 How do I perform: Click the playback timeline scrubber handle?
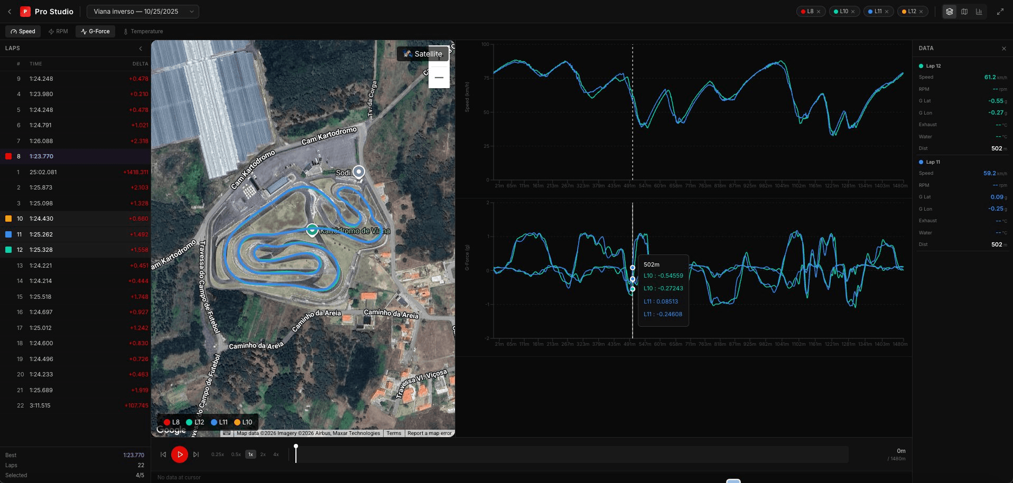pos(296,447)
